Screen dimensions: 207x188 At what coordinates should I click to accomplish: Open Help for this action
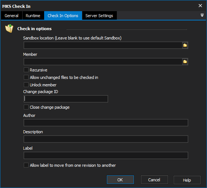pos(187,180)
